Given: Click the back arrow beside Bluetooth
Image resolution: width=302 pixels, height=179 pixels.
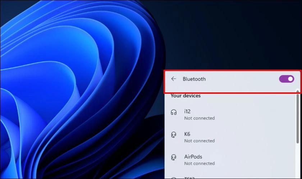Looking at the screenshot, I should point(174,79).
